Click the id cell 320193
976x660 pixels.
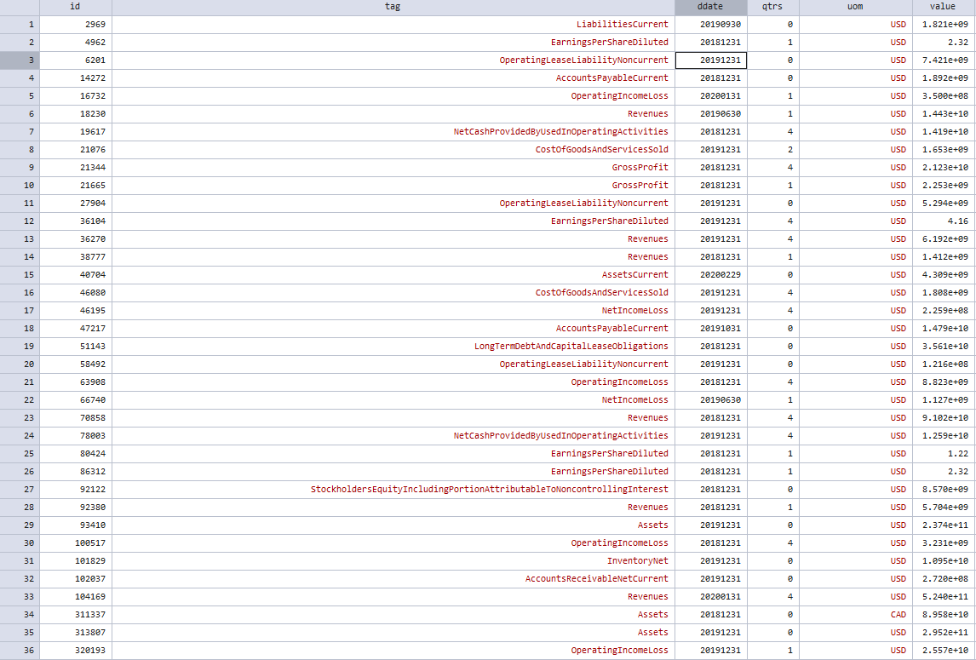[75, 650]
